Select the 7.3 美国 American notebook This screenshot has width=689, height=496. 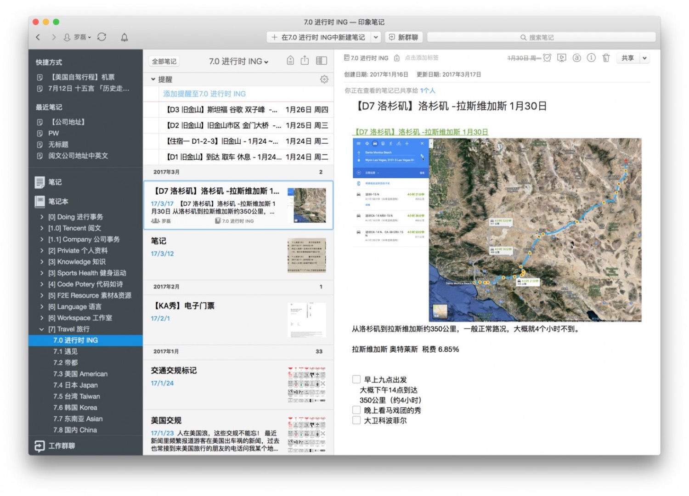coord(80,374)
